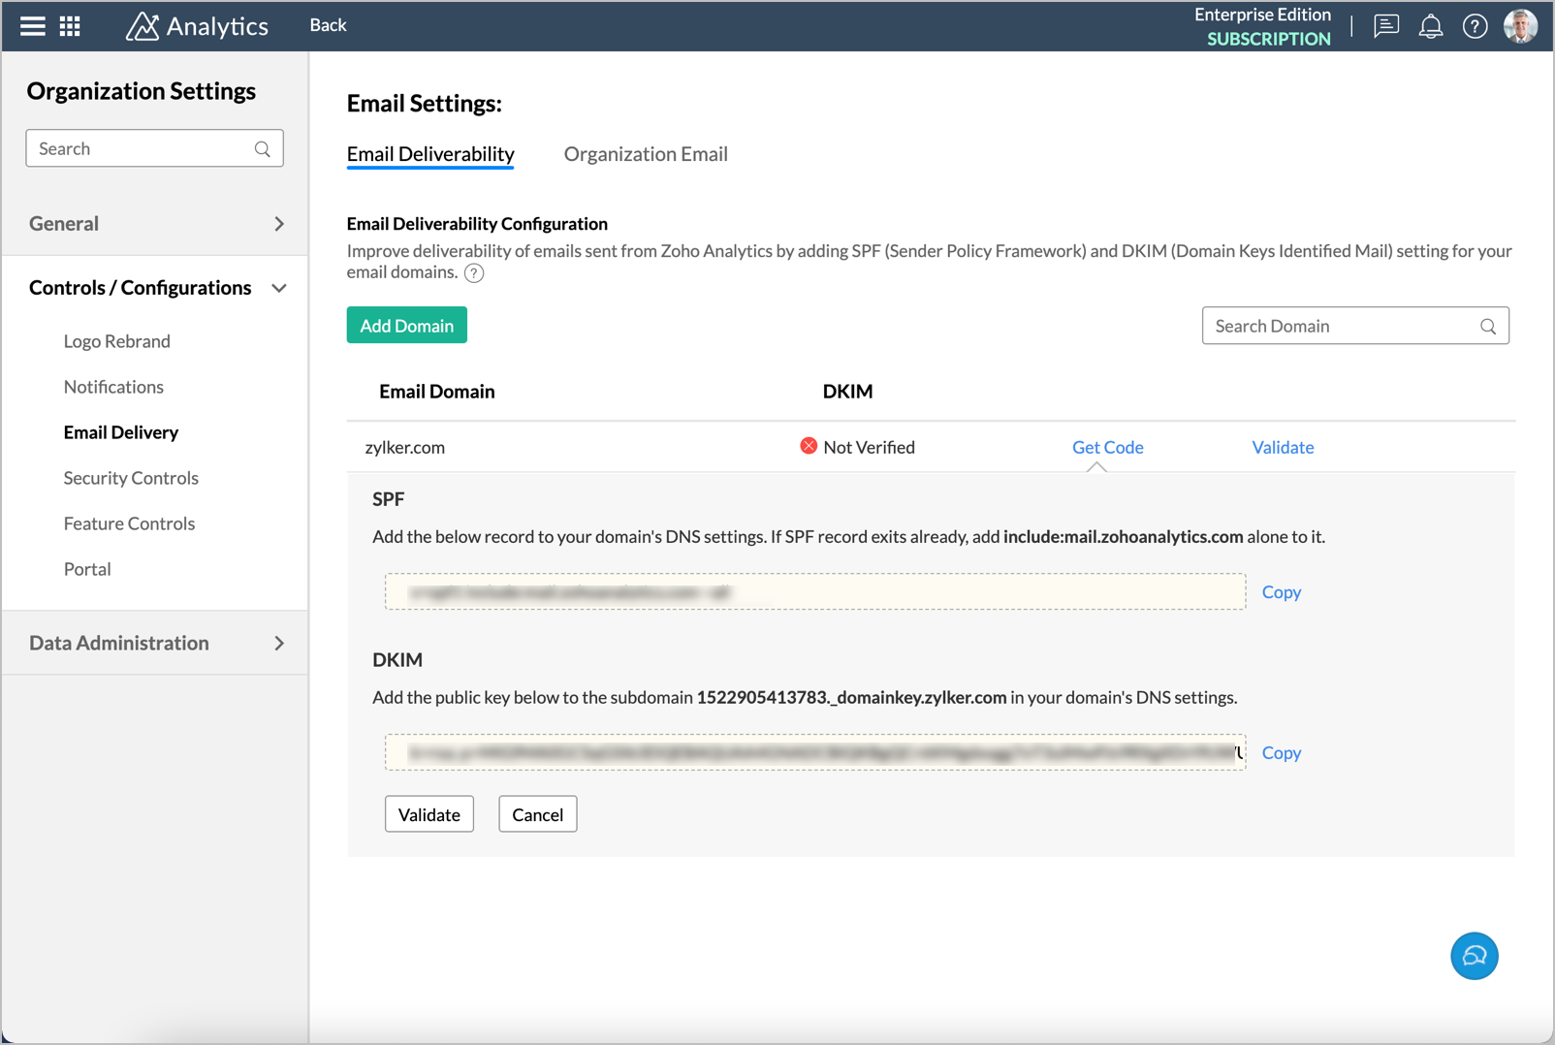Viewport: 1555px width, 1045px height.
Task: Click the Add Domain button
Action: coord(406,326)
